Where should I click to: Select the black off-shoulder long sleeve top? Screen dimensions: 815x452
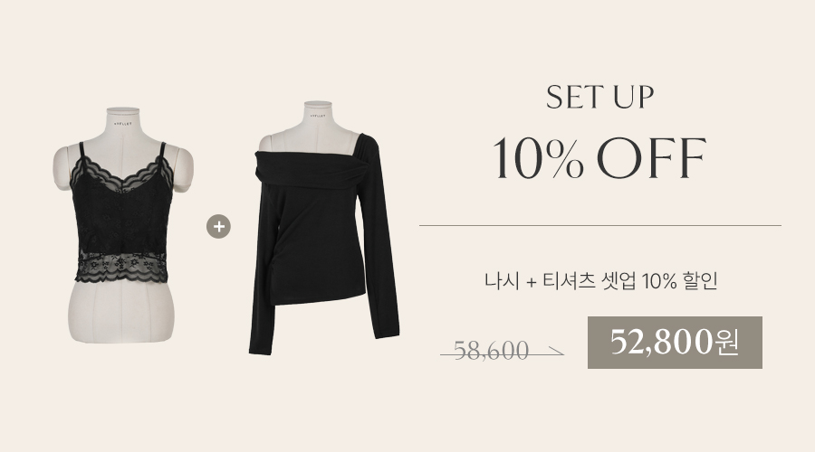(324, 228)
